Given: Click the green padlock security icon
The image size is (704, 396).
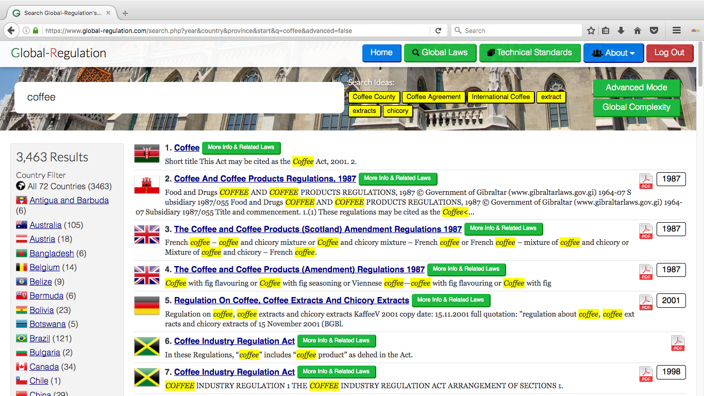Looking at the screenshot, I should click(35, 30).
